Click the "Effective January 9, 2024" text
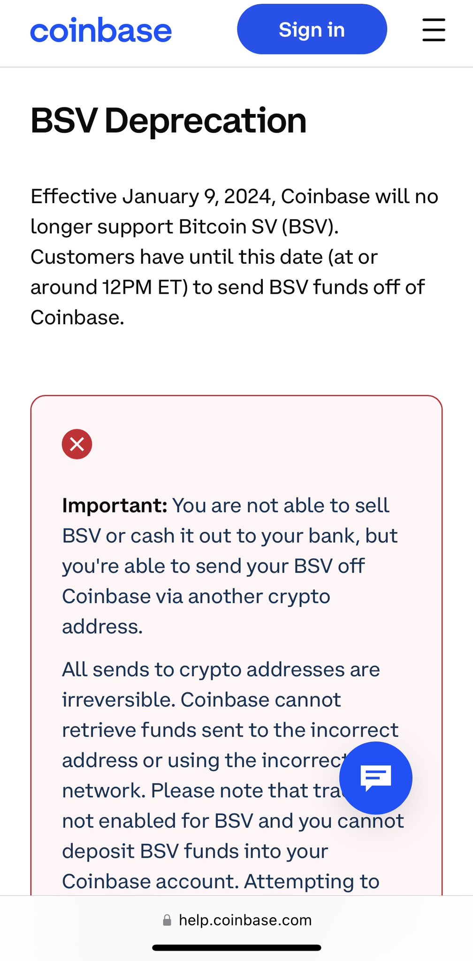473x961 pixels. [x=152, y=196]
